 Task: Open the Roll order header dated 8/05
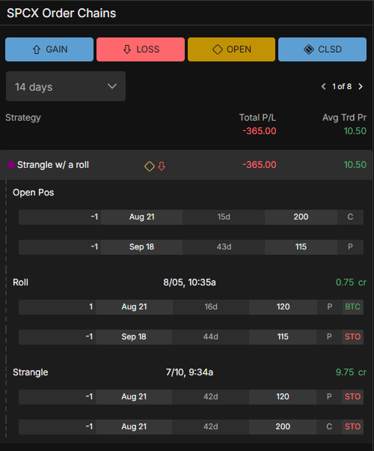pos(189,282)
